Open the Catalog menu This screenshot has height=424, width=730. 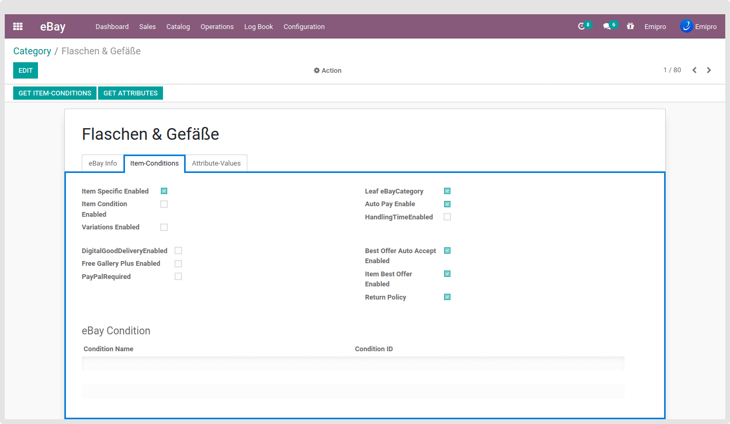click(178, 26)
